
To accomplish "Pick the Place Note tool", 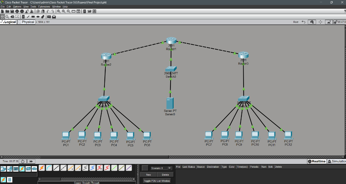I will tap(23, 17).
